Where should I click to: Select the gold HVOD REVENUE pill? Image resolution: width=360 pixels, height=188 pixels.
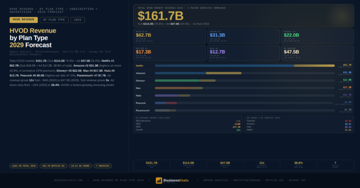pos(23,20)
